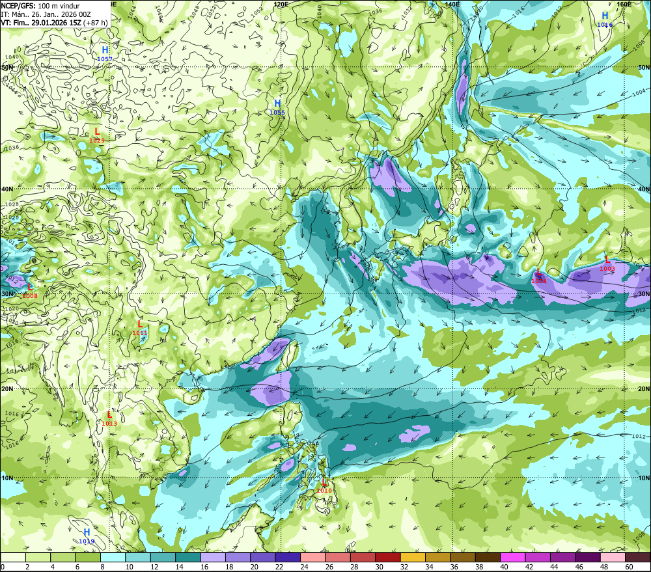
Task: Click the L 1029 low pressure marker
Action: 97,135
